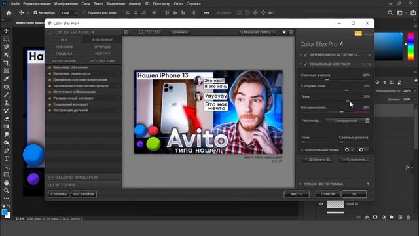Select the Path Selection tool

pyautogui.click(x=6, y=167)
